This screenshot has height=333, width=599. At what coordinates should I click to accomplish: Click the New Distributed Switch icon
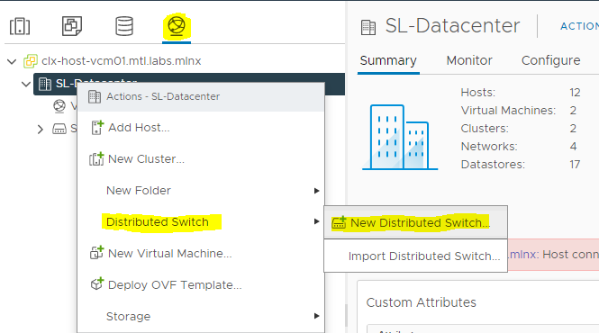point(339,222)
